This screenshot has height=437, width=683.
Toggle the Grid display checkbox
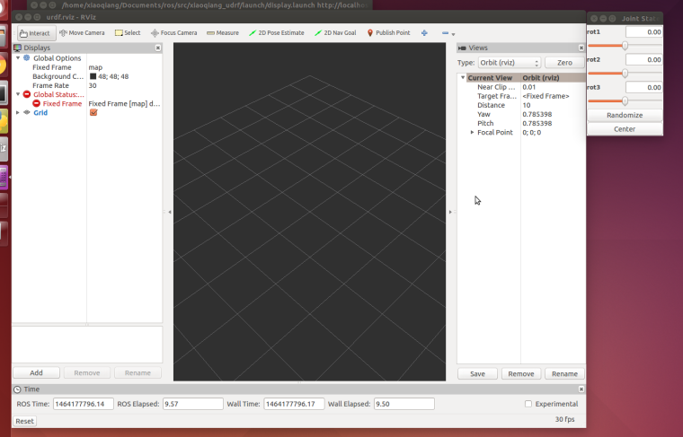[93, 113]
